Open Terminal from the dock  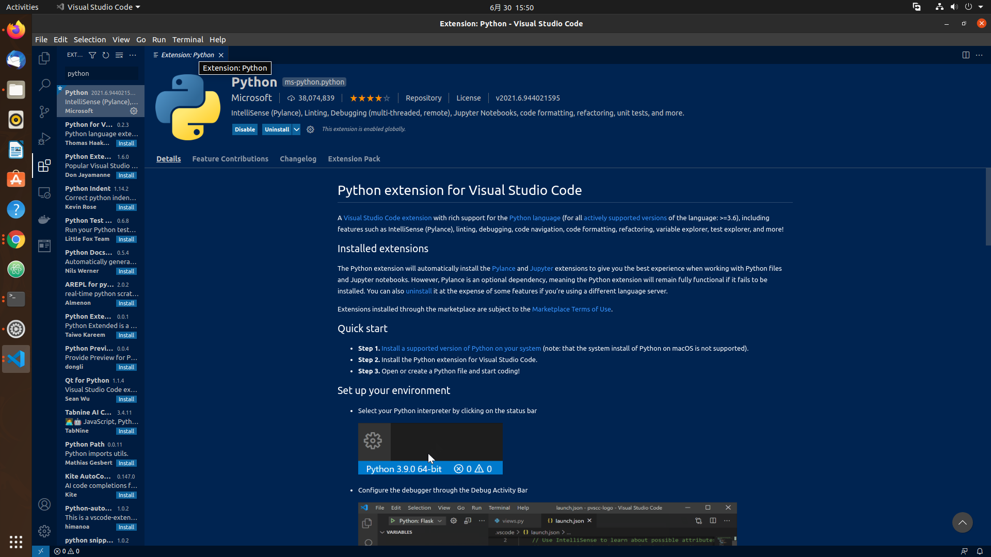16,299
